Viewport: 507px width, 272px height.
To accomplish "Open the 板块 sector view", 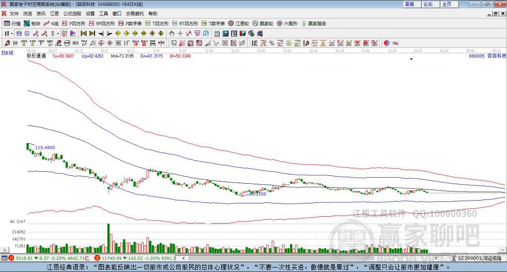I will [32, 24].
